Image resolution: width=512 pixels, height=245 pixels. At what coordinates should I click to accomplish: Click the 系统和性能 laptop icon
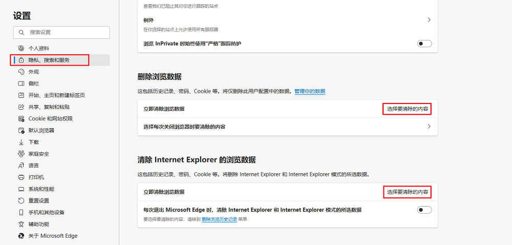tap(21, 189)
